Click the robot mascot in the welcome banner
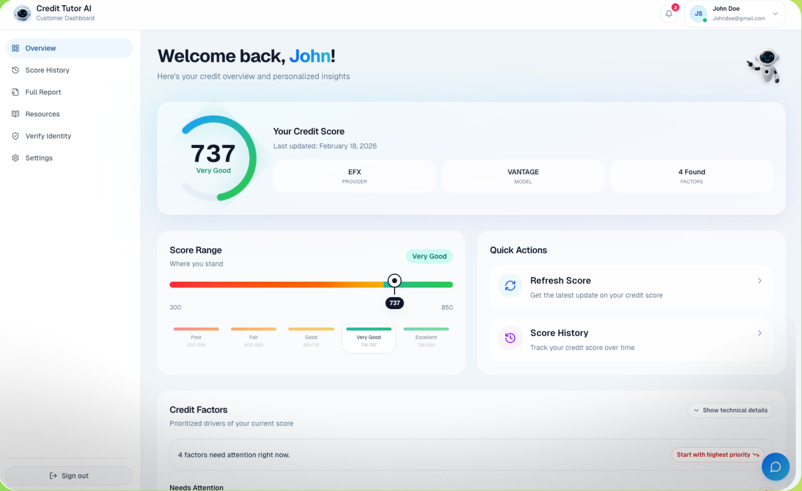The width and height of the screenshot is (802, 491). coord(765,66)
